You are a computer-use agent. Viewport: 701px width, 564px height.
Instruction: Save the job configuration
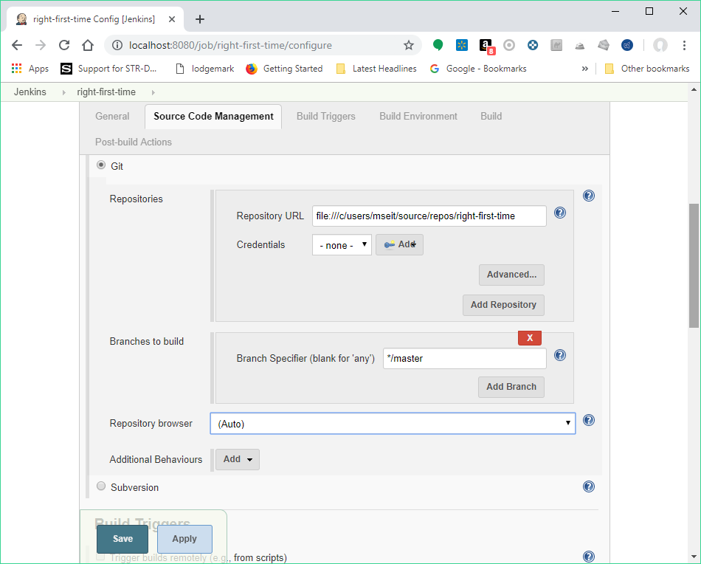coord(122,539)
